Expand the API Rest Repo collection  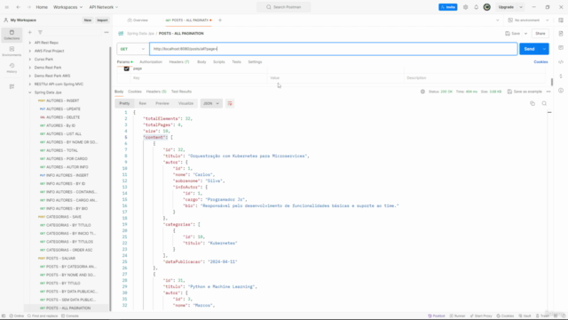point(29,43)
